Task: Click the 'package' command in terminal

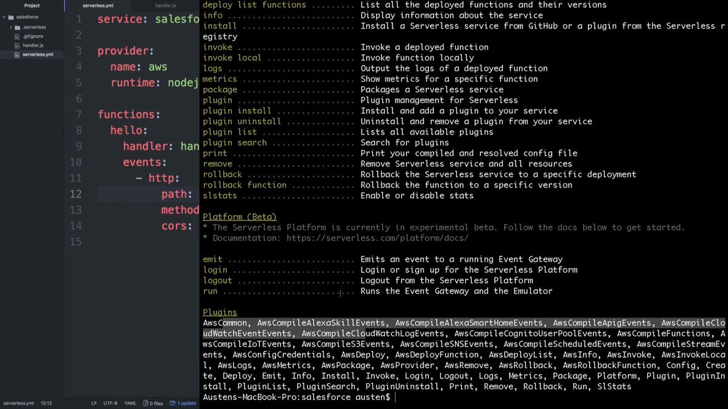Action: [x=220, y=90]
